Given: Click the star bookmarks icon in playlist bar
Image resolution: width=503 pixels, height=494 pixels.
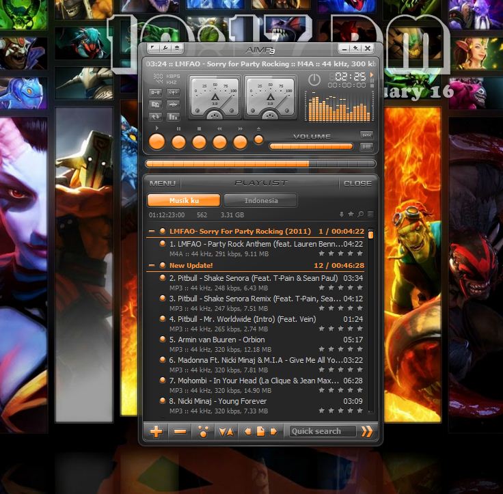Looking at the screenshot, I should (x=351, y=214).
